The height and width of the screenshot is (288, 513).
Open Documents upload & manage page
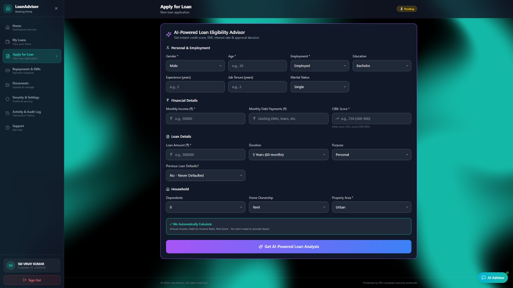32,85
